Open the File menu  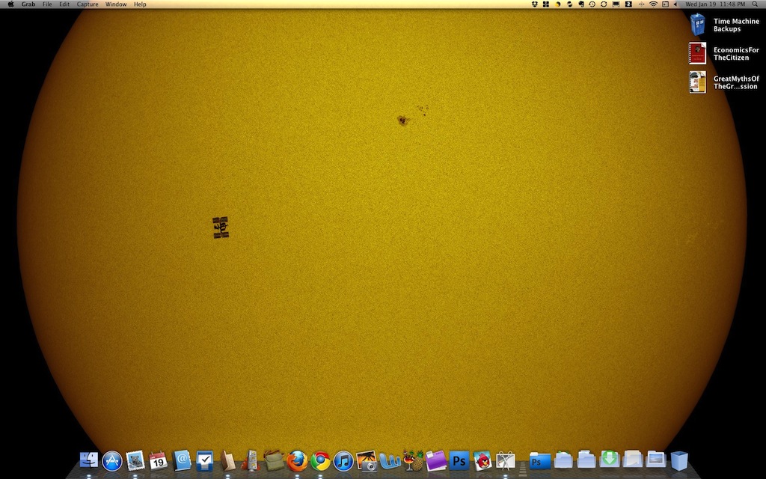[47, 4]
